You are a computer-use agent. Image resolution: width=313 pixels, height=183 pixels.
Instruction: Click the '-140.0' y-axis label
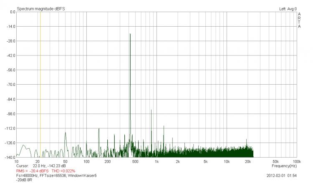pyautogui.click(x=10, y=157)
